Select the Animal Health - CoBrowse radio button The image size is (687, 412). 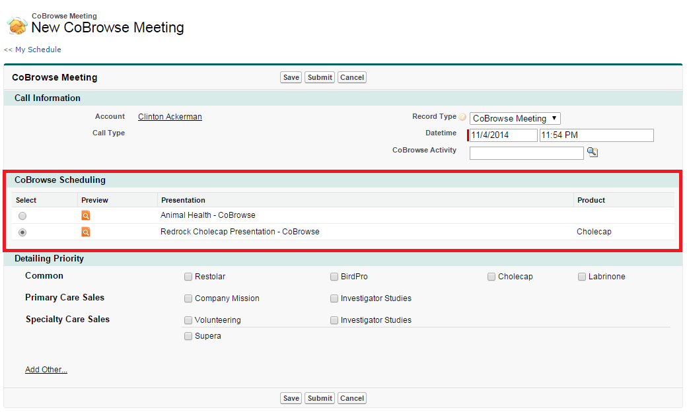23,216
